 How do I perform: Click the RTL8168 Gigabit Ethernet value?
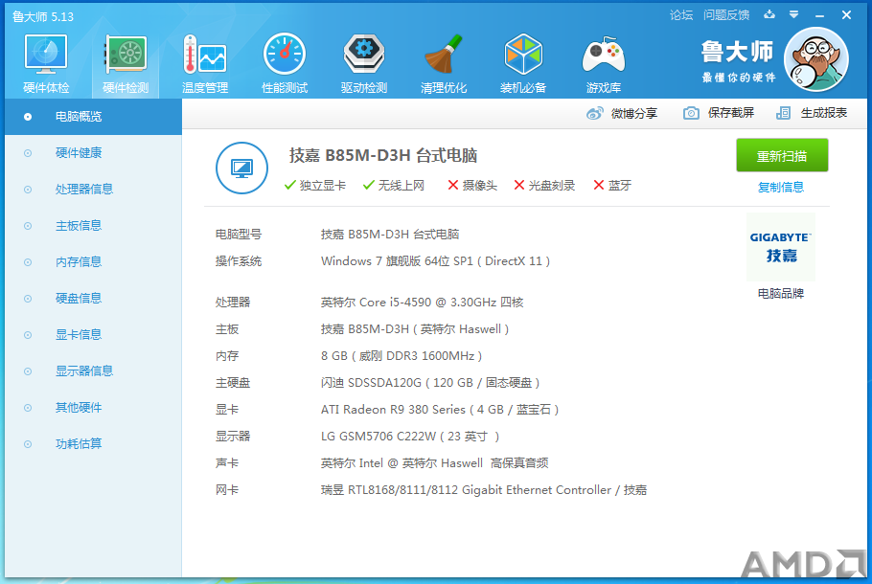tap(484, 490)
